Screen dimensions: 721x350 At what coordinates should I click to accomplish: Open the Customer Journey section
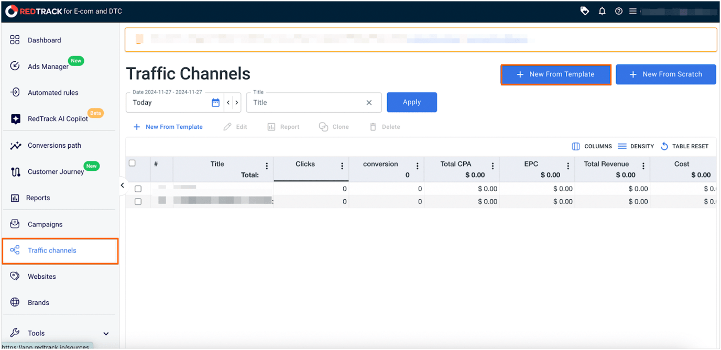56,171
